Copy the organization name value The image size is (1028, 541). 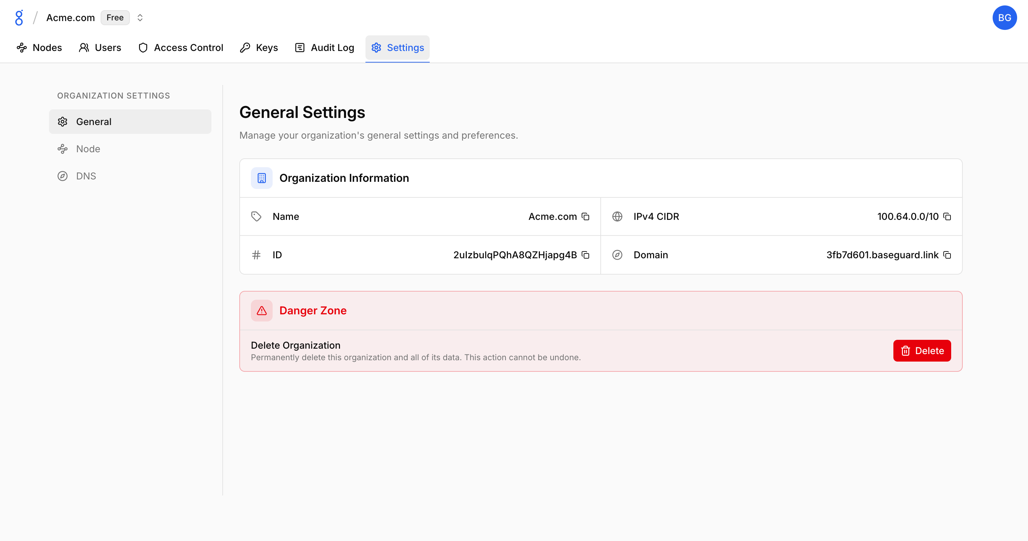point(585,217)
